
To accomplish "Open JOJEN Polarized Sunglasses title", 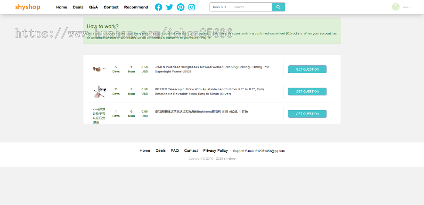I will 212,69.
